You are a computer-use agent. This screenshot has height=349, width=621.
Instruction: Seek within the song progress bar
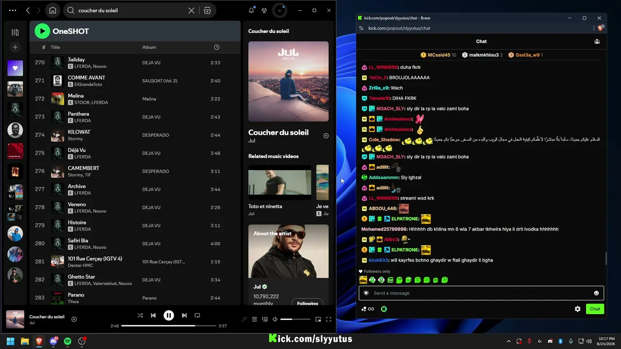pos(168,326)
